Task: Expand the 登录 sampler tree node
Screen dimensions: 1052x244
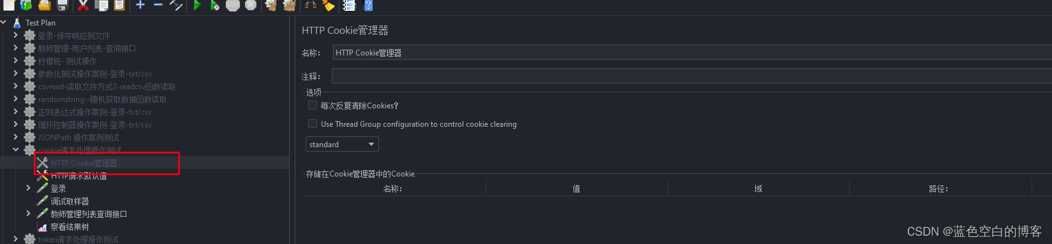Action: pyautogui.click(x=29, y=188)
